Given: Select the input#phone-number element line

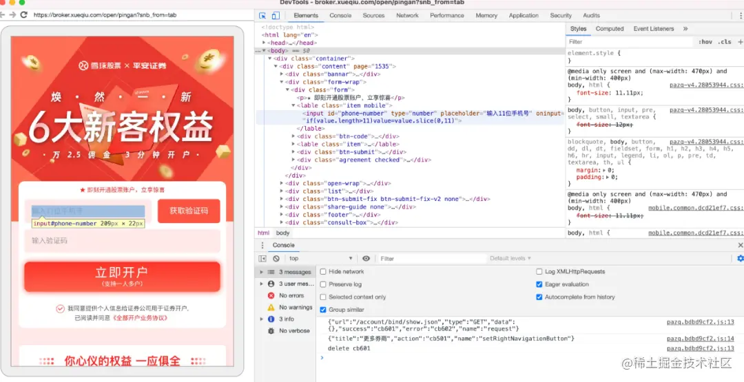Looking at the screenshot, I should [x=411, y=117].
